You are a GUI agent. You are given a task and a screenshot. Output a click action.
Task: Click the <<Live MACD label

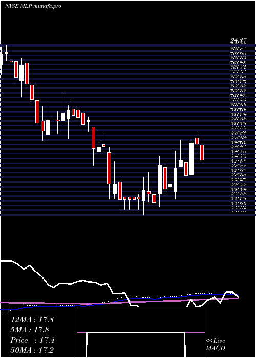tap(216, 345)
